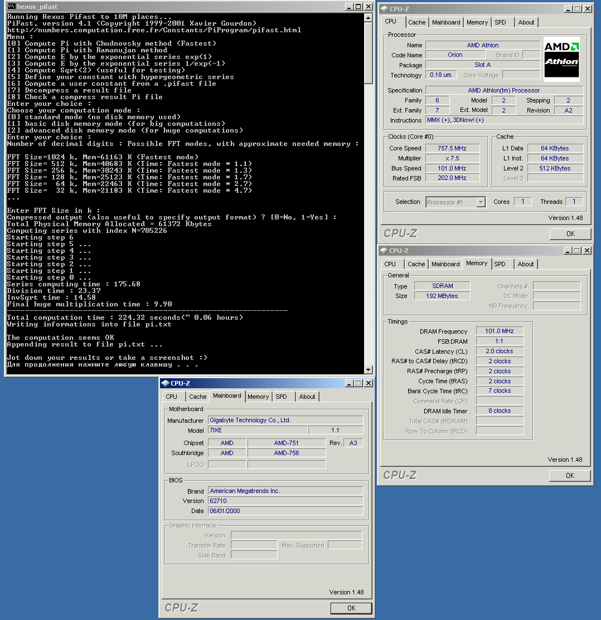Open Memory tab in Mainboard CPU-Z window
Screen dimensions: 601x620
click(258, 397)
